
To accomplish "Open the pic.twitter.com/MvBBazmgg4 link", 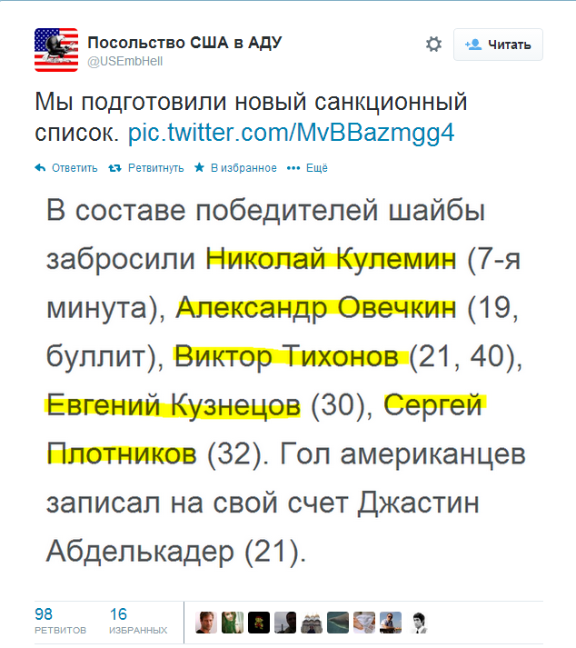I will (290, 133).
